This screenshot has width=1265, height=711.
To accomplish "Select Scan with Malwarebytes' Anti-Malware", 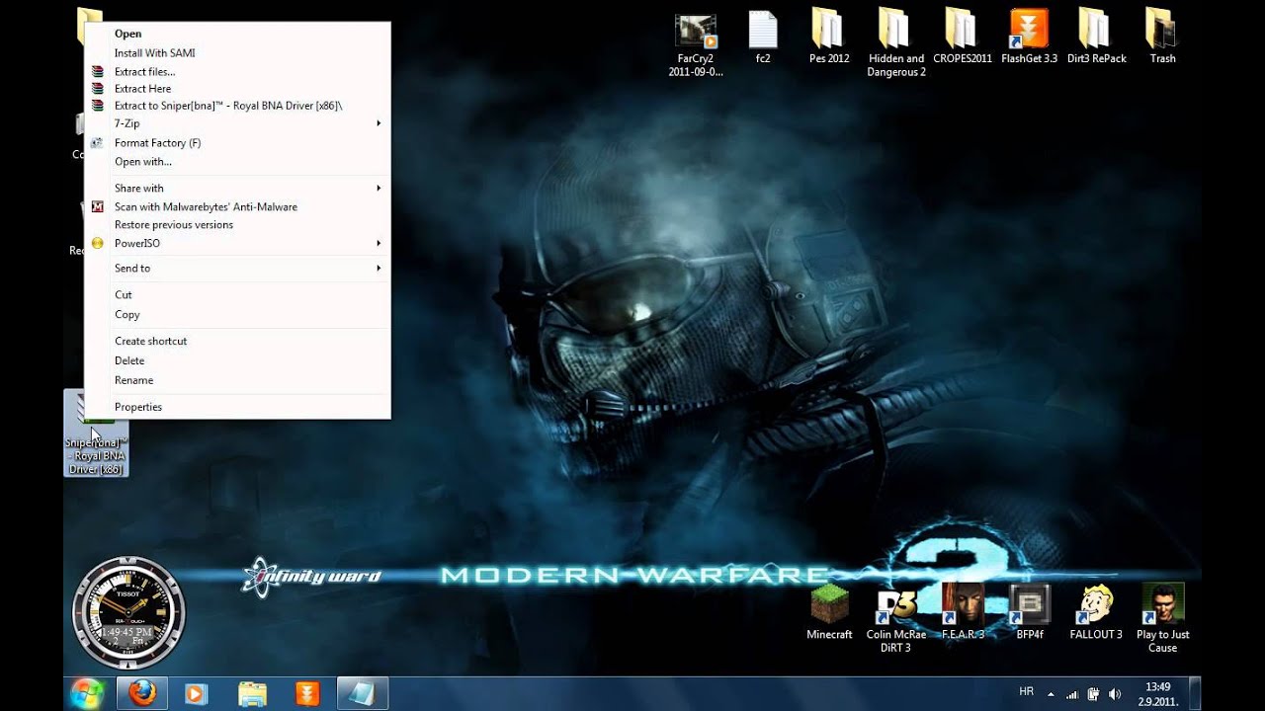I will click(237, 206).
